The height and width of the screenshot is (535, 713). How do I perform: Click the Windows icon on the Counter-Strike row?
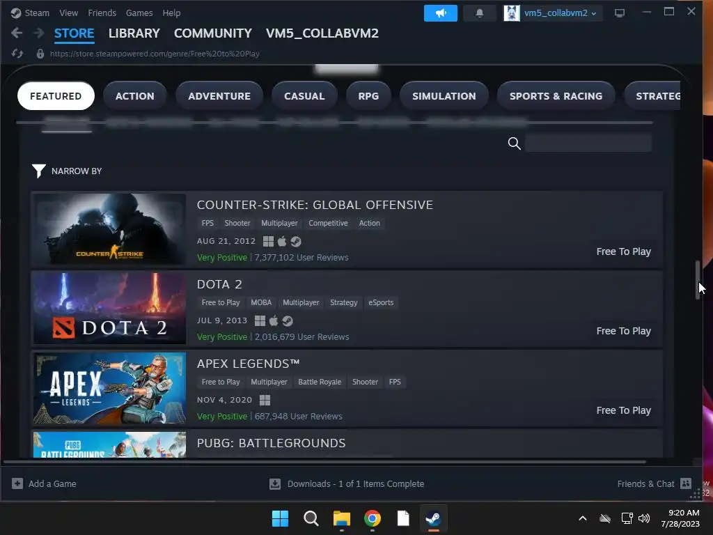pyautogui.click(x=268, y=241)
